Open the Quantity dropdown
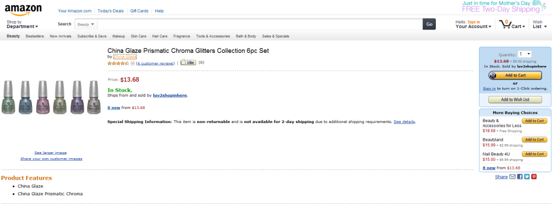Image resolution: width=552 pixels, height=204 pixels. point(524,54)
